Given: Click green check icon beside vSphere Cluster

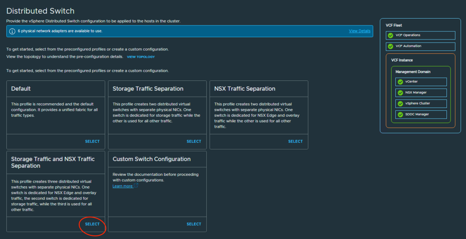Looking at the screenshot, I should pos(399,104).
